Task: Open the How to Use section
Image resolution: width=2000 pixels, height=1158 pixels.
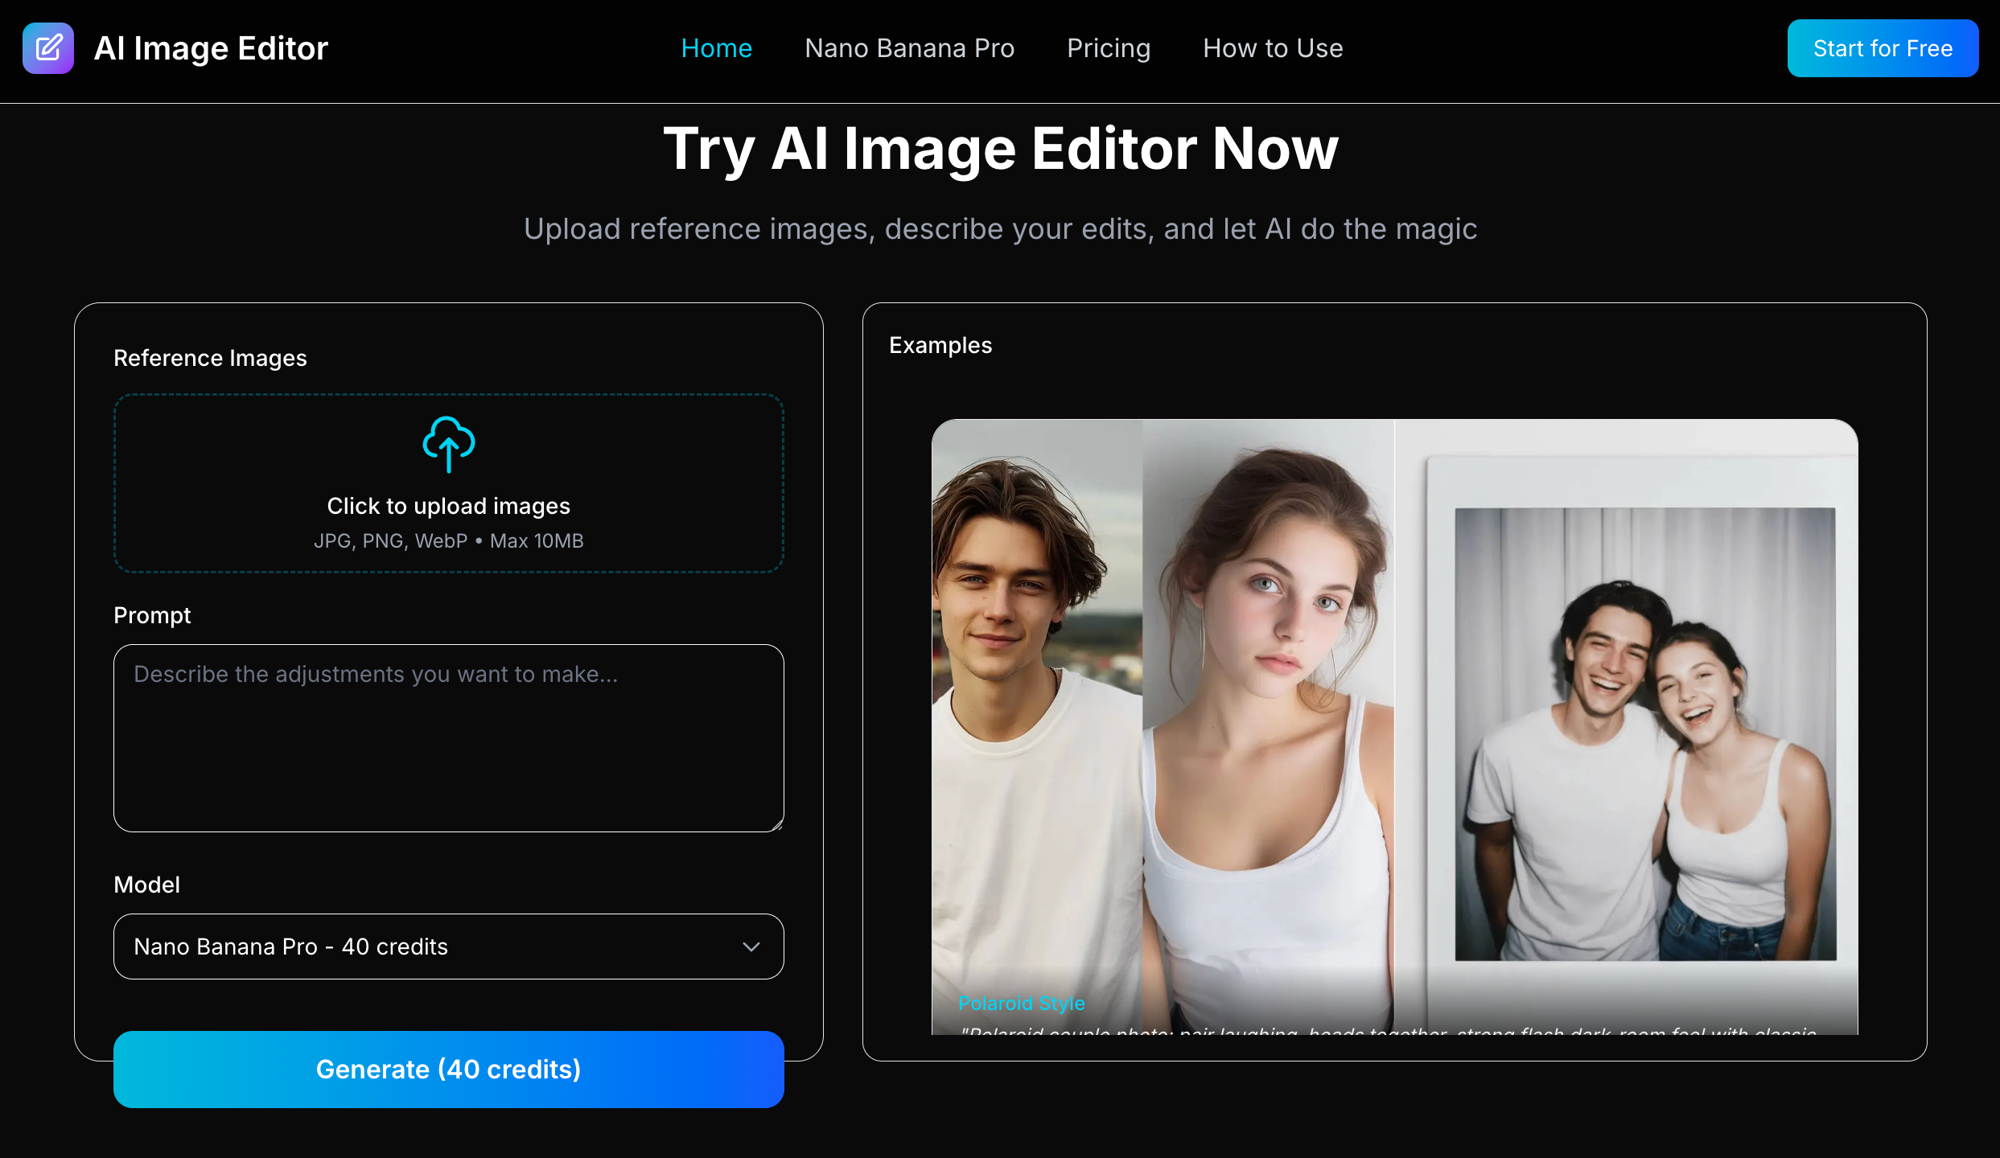Action: (x=1273, y=48)
